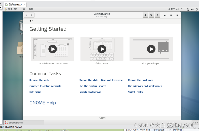
Task: Click the trash icon on the desktop
Action: [21, 26]
